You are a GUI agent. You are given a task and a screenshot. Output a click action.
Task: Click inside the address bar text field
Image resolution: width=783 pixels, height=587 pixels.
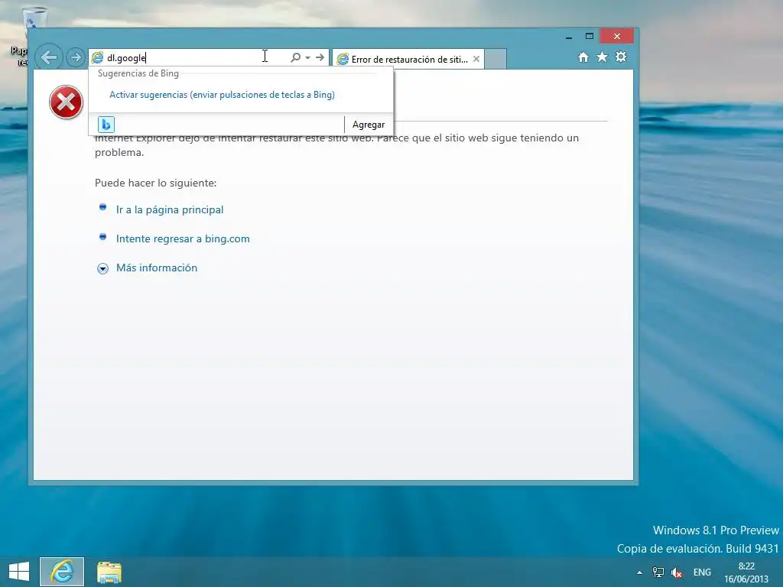pyautogui.click(x=195, y=58)
